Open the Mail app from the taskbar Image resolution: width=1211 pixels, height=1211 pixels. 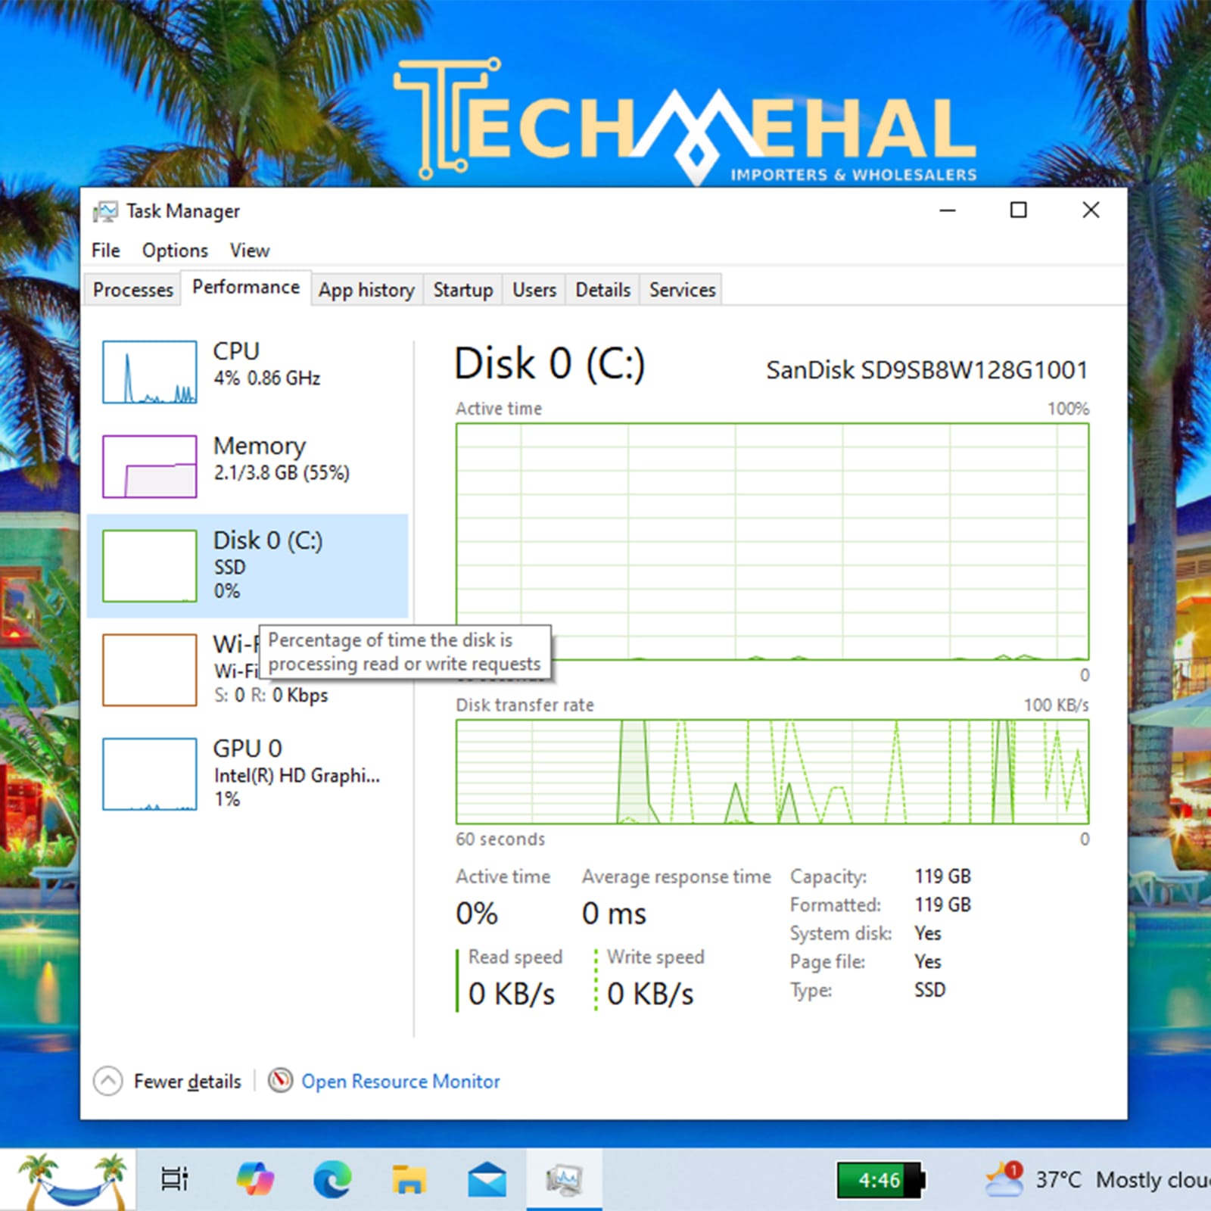487,1179
